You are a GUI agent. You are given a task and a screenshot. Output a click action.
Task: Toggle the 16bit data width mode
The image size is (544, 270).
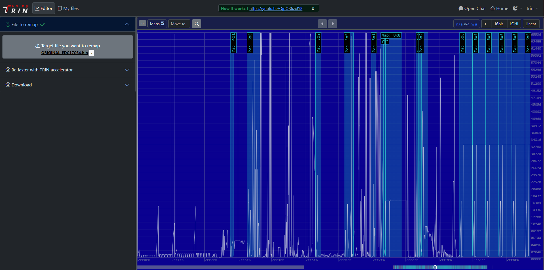pos(498,24)
